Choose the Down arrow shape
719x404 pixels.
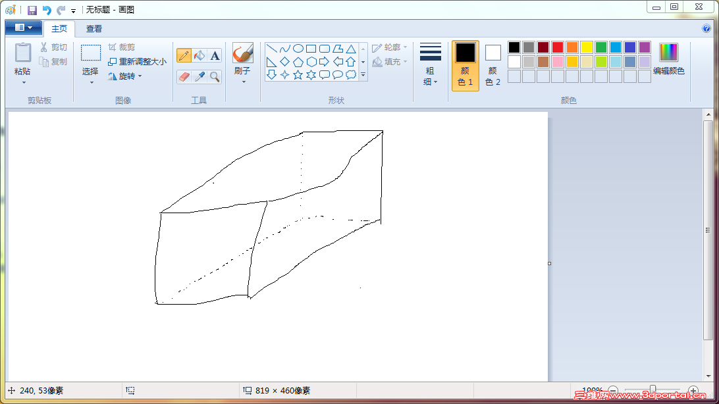(x=271, y=74)
